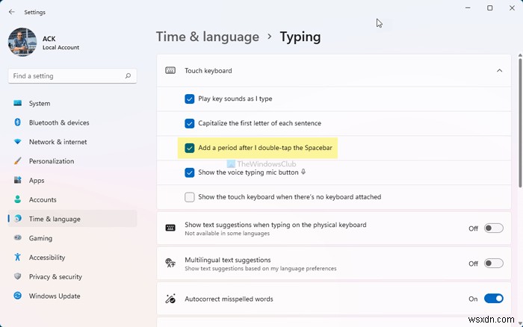
Task: Click the Multilingual text suggestions icon
Action: click(x=170, y=263)
